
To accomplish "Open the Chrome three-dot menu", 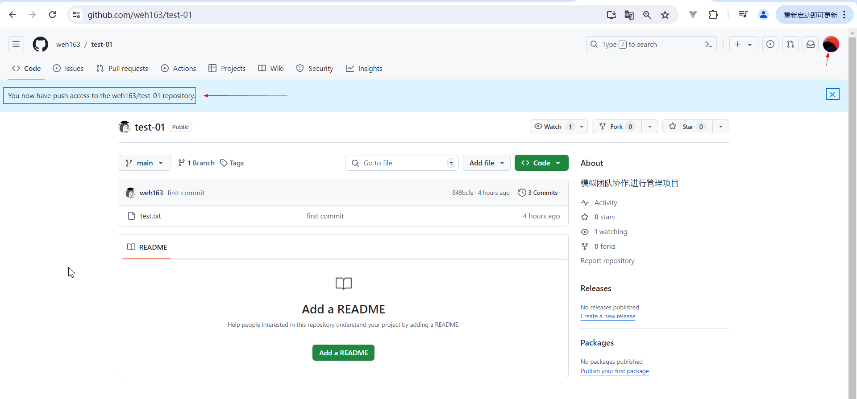I will click(x=845, y=15).
